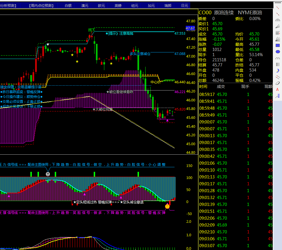Switch to the 白银 tab
This screenshot has height=250, width=282.
pos(68,5)
